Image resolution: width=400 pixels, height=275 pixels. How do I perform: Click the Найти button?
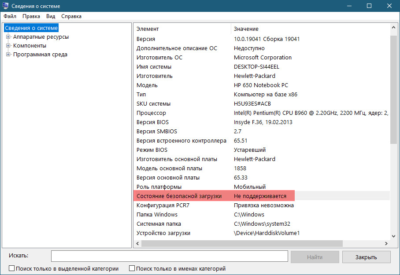click(315, 257)
